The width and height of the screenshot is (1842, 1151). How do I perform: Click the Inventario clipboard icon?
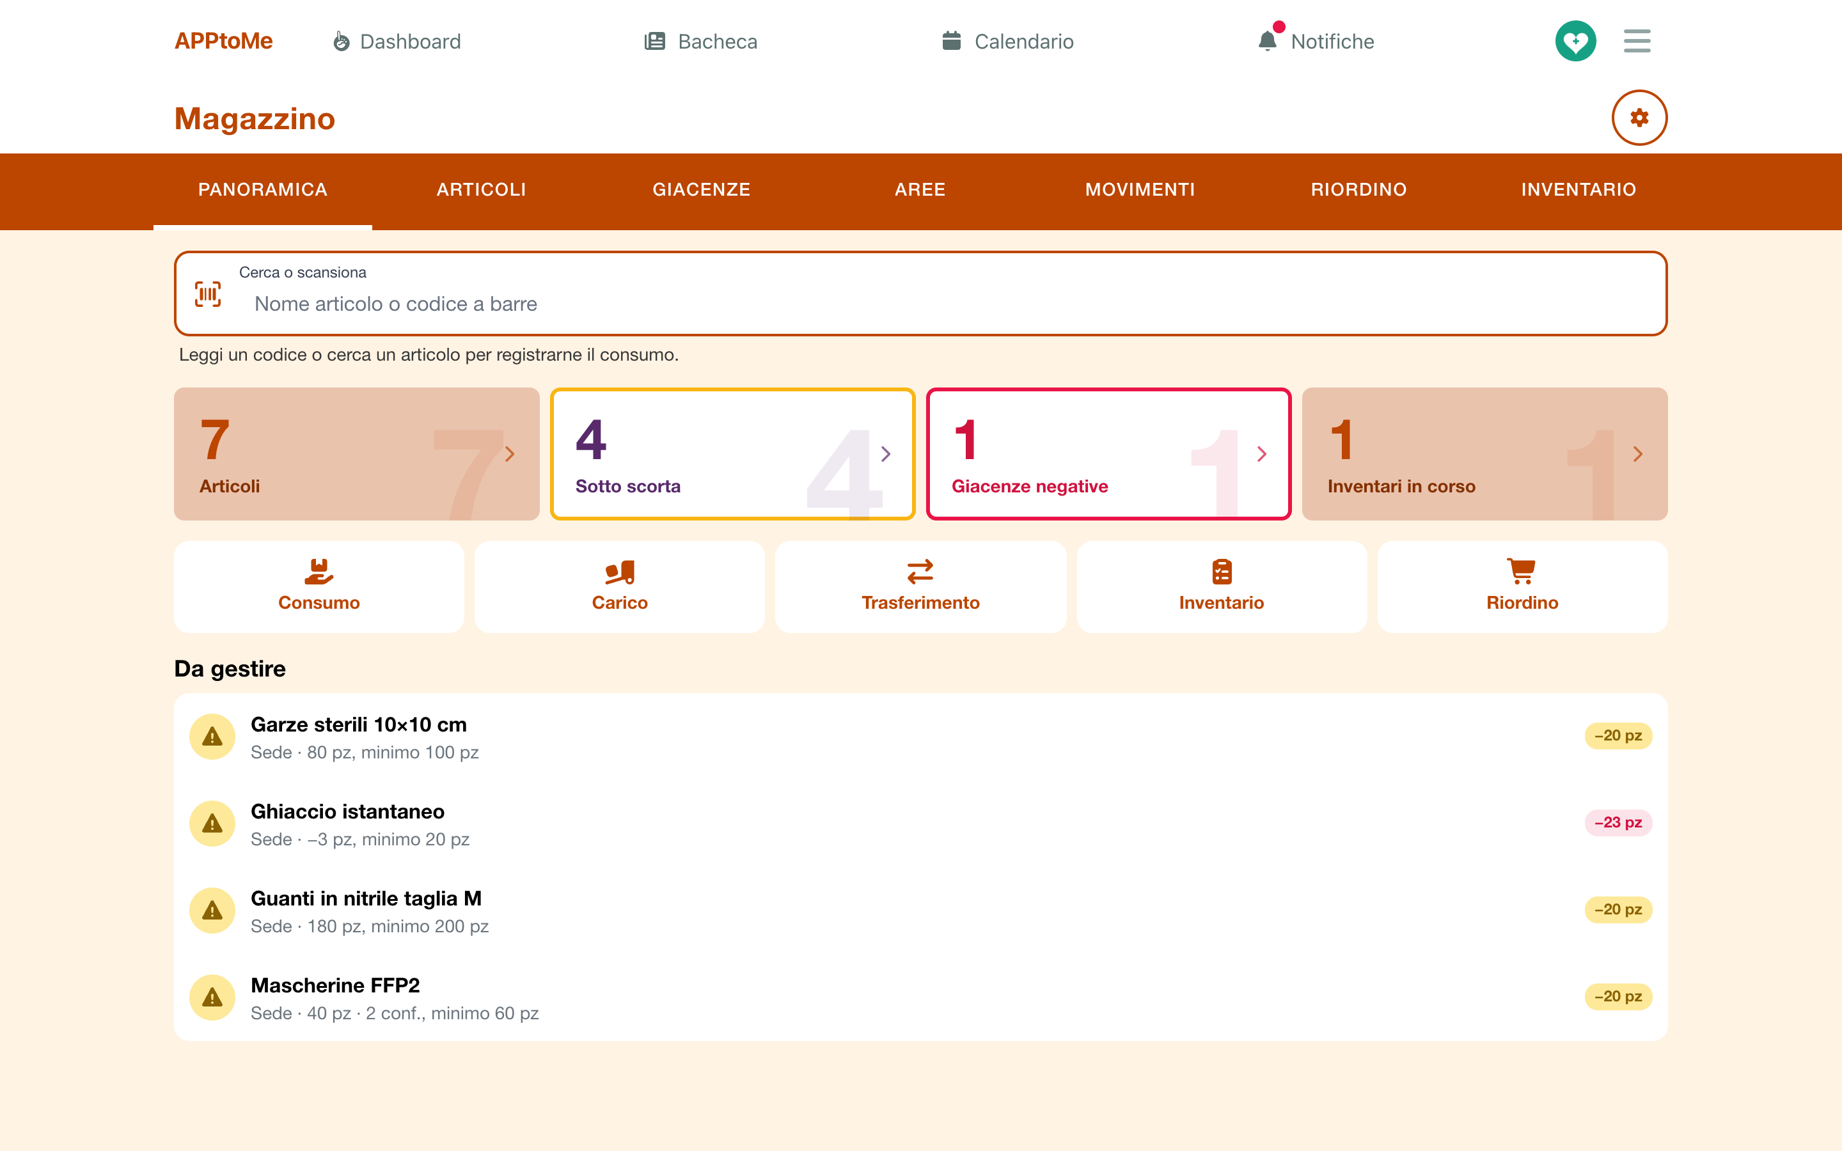tap(1222, 571)
